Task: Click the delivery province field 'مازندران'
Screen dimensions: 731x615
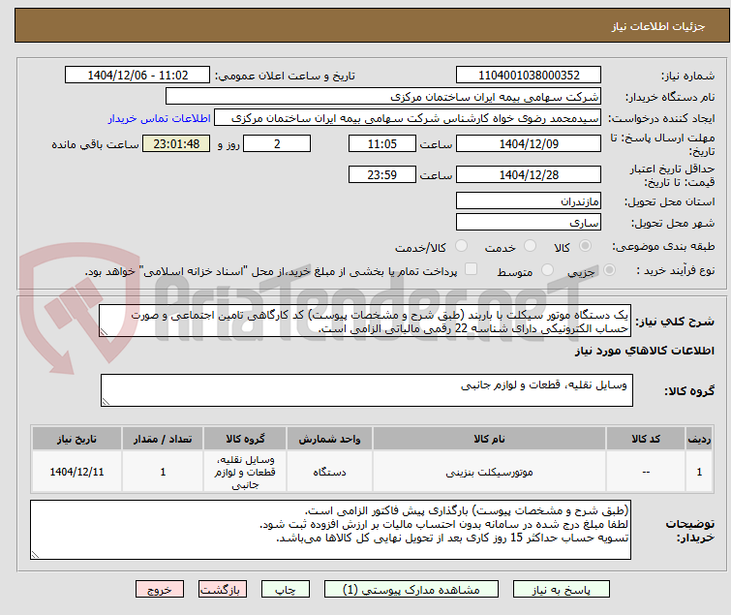Action: point(529,201)
